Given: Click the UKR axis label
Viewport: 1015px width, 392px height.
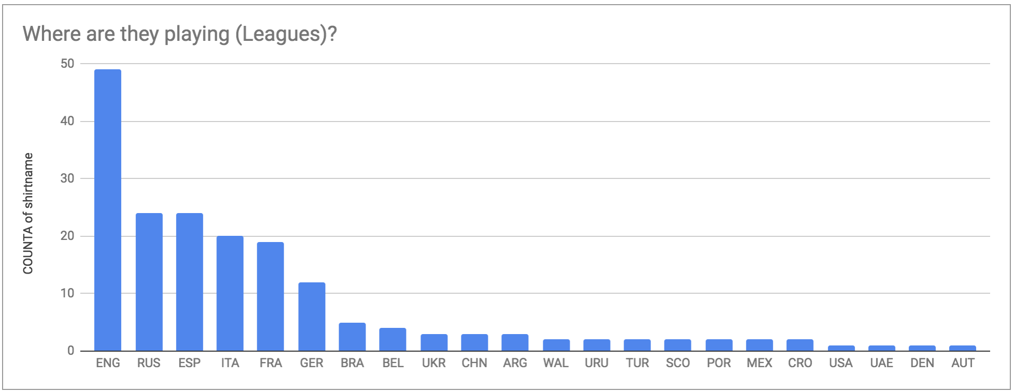Looking at the screenshot, I should coord(433,363).
